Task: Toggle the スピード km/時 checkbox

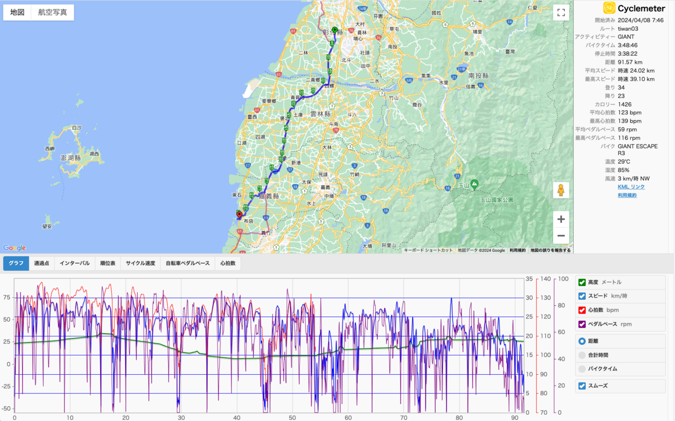Action: tap(582, 296)
